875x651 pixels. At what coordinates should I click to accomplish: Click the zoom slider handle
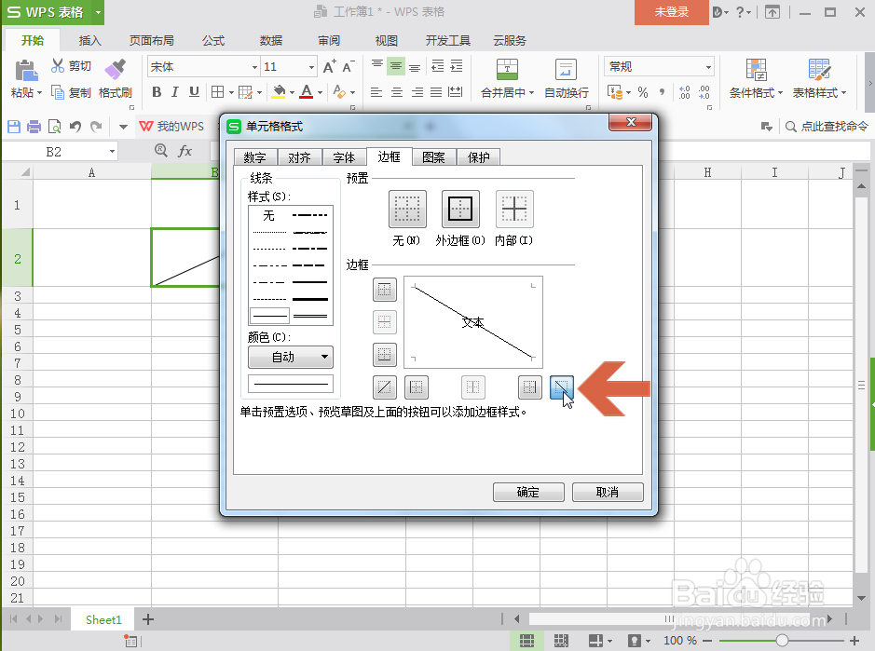tap(782, 641)
